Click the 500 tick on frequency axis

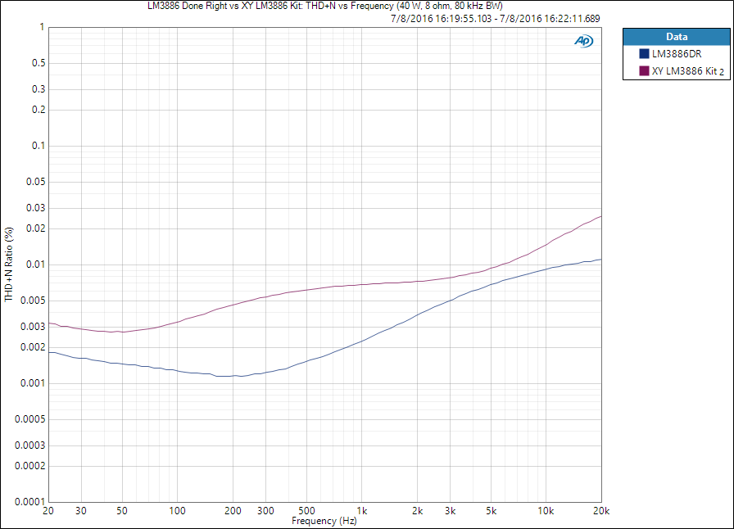306,511
